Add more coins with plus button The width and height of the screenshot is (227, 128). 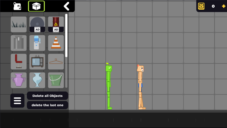coord(224,6)
